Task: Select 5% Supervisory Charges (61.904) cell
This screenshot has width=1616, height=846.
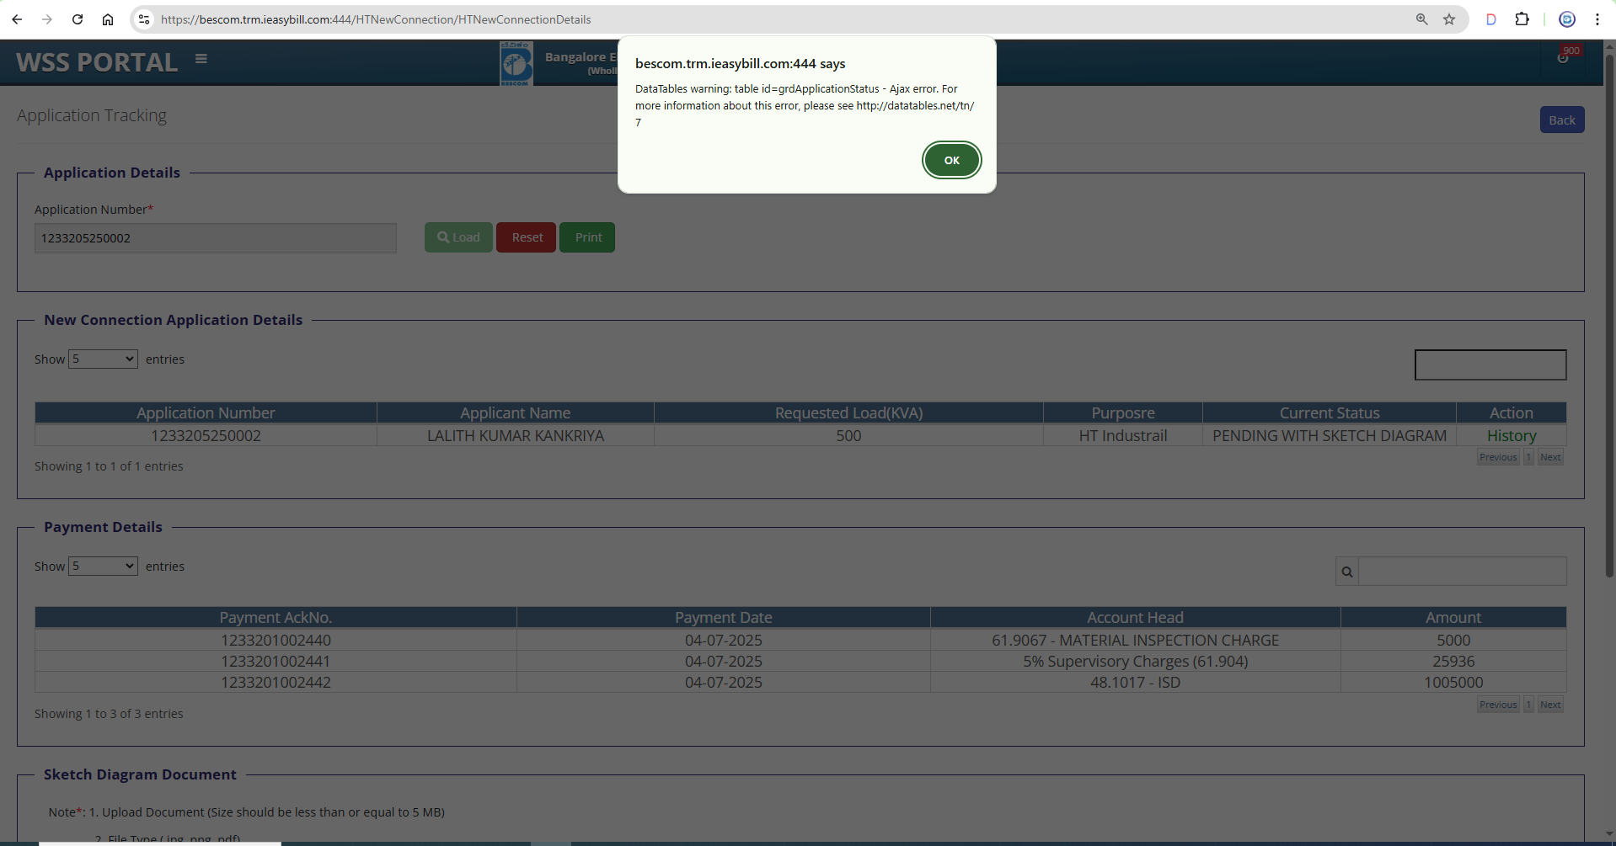Action: coord(1135,662)
